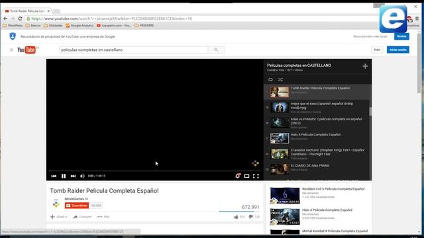Click Compartir share option
The height and width of the screenshot is (238, 424).
tap(82, 217)
